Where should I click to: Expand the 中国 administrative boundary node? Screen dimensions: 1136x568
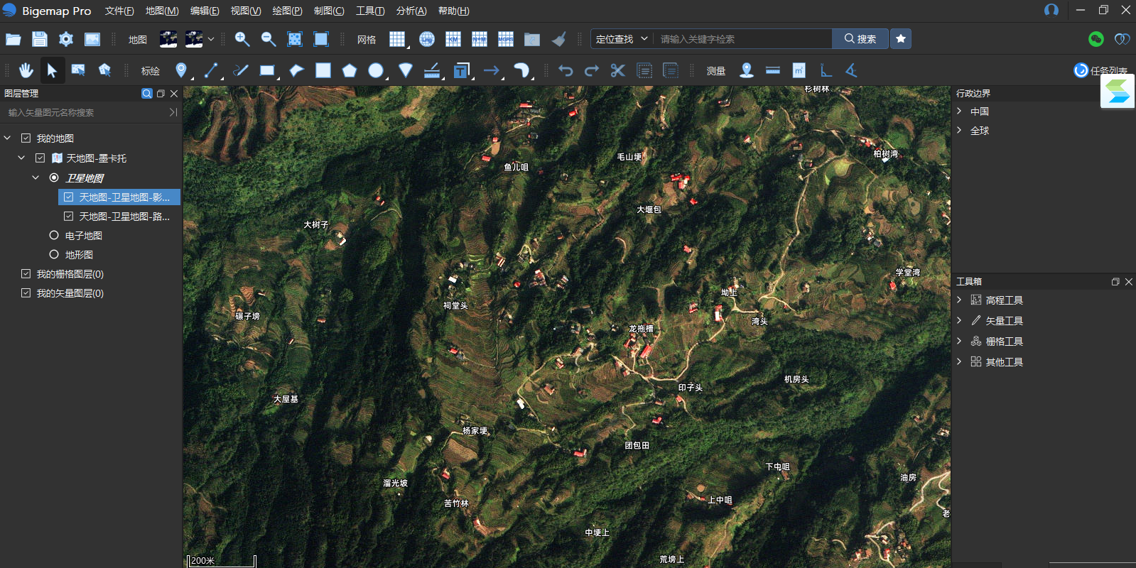click(959, 111)
